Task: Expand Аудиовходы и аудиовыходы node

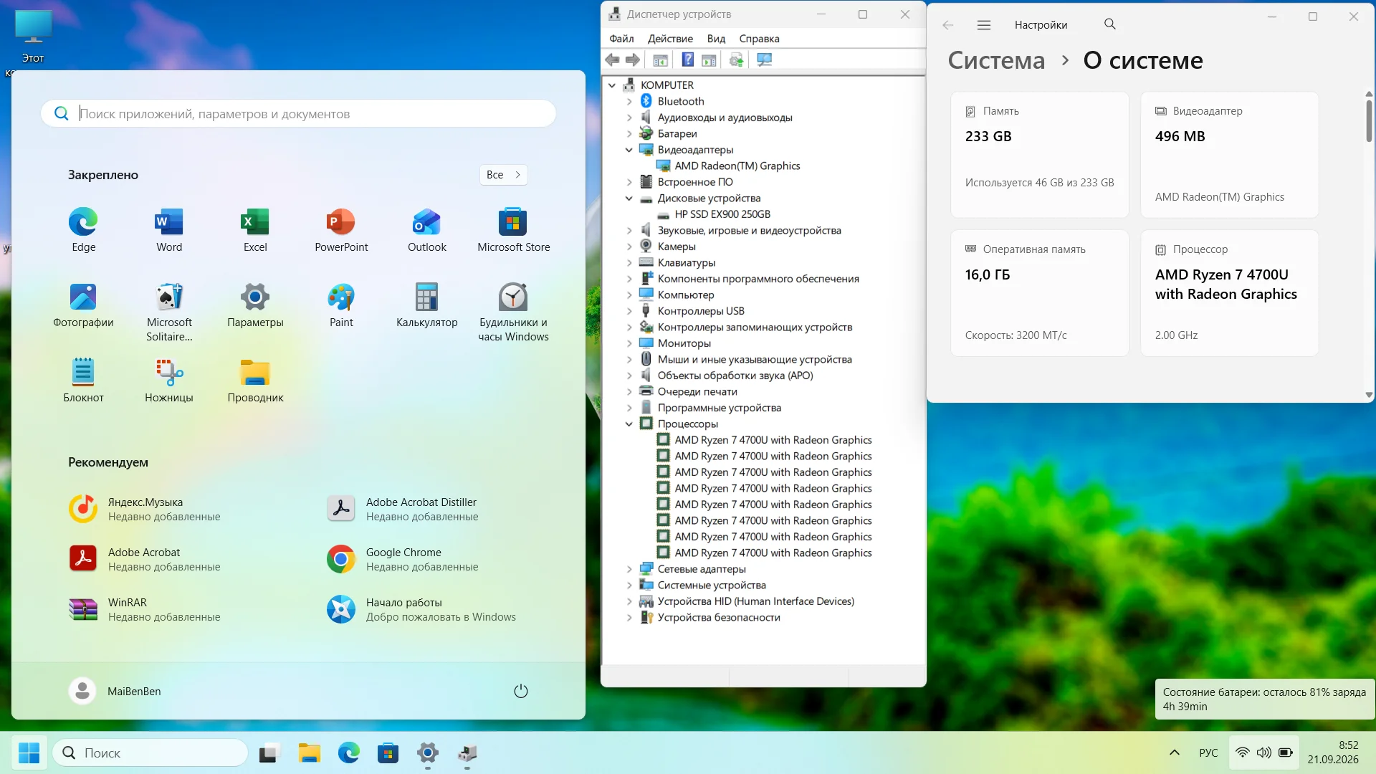Action: pyautogui.click(x=629, y=118)
